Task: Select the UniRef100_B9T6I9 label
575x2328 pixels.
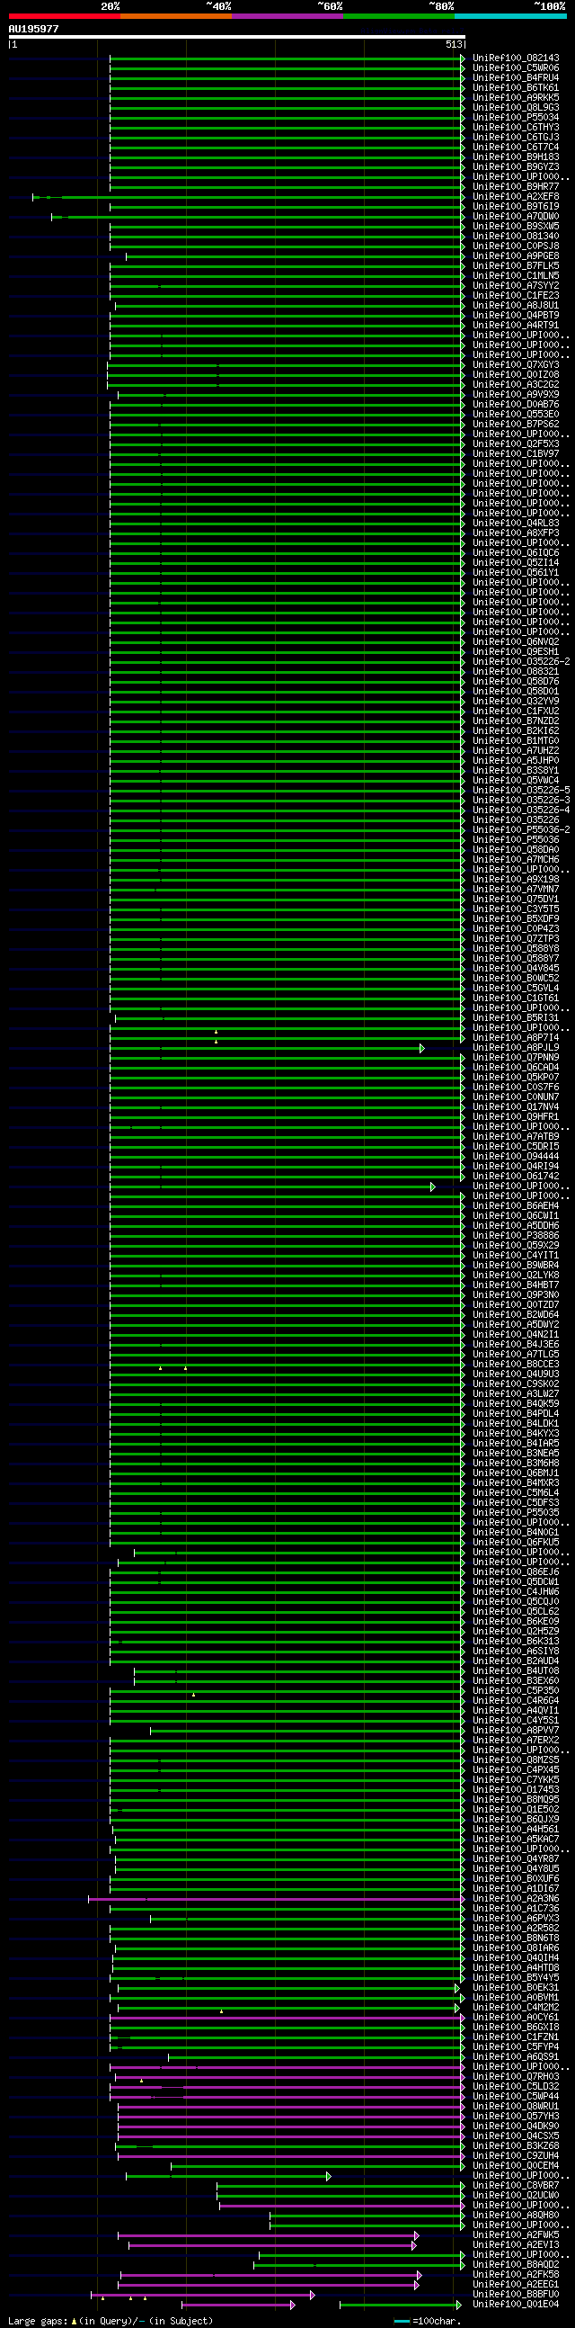Action: click(516, 207)
